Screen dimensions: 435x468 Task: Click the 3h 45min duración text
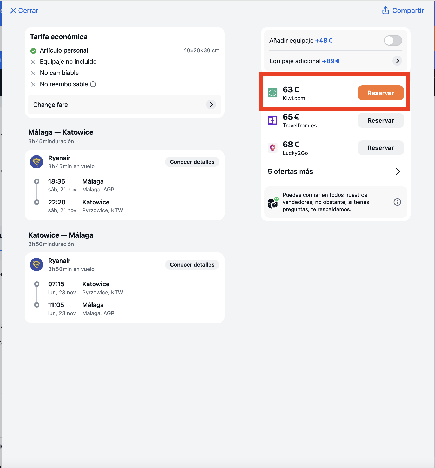click(51, 141)
